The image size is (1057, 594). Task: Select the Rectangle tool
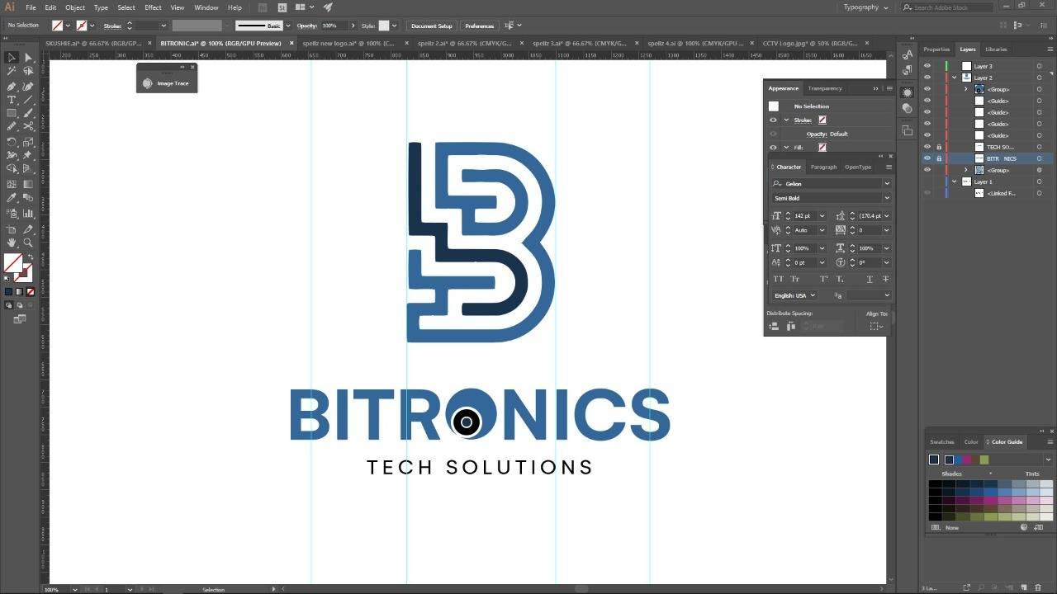12,114
